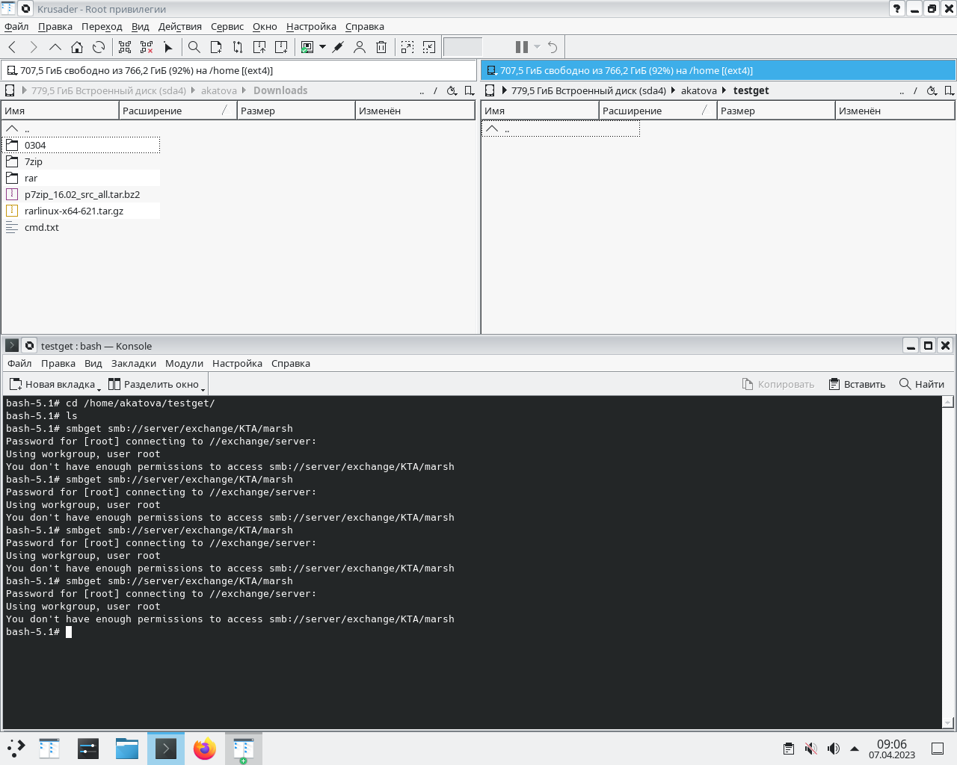Screen dimensions: 957x765
Task: Click the trash bin toolbar icon
Action: 381,47
